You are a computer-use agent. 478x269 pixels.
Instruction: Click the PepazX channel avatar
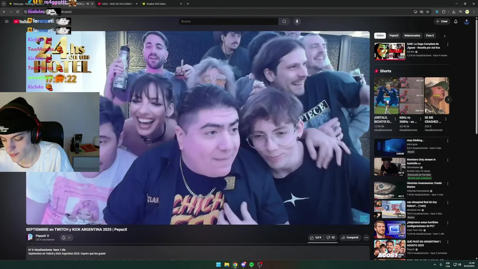[x=30, y=237]
